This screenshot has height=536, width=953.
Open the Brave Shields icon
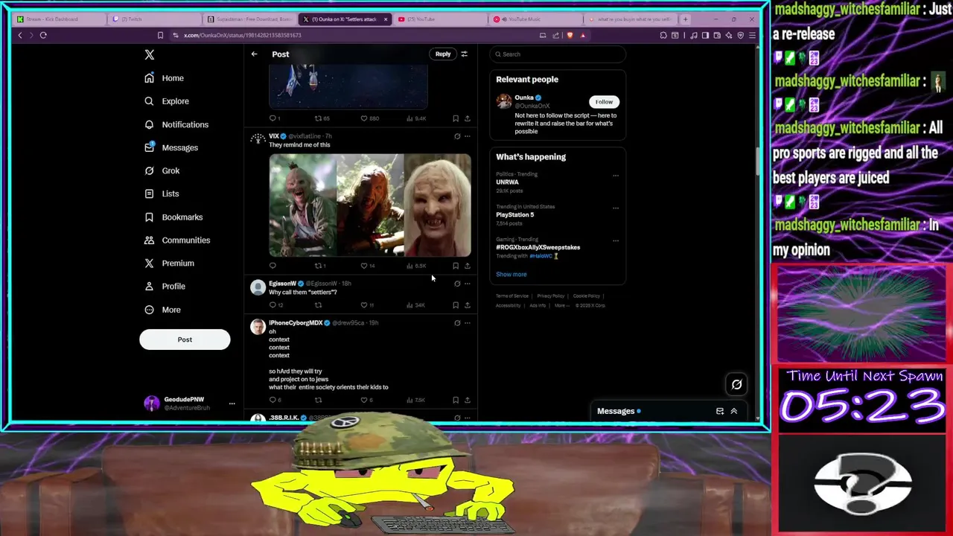pos(570,35)
